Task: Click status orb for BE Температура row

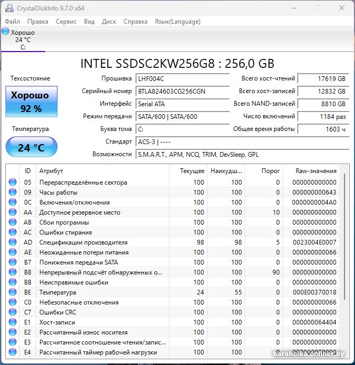Action: click(x=13, y=292)
